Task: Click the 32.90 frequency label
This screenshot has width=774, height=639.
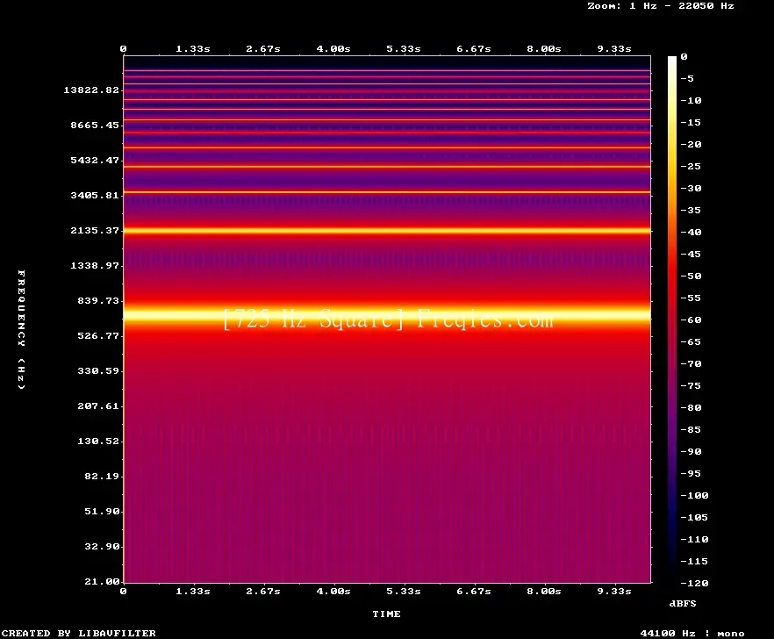Action: pyautogui.click(x=102, y=546)
